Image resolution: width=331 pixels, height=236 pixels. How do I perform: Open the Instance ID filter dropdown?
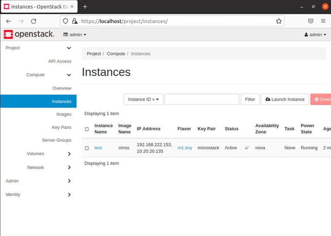(x=143, y=99)
